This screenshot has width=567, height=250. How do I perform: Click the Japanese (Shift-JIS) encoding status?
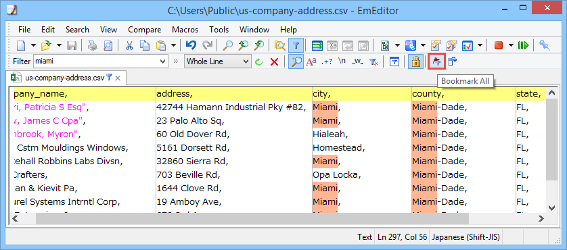(466, 237)
